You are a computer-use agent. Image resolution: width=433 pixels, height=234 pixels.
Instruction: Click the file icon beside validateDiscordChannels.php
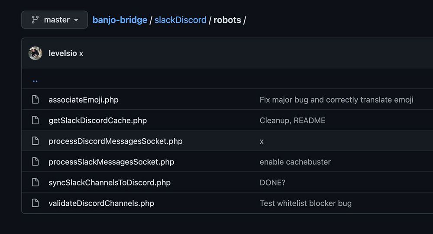pos(36,203)
